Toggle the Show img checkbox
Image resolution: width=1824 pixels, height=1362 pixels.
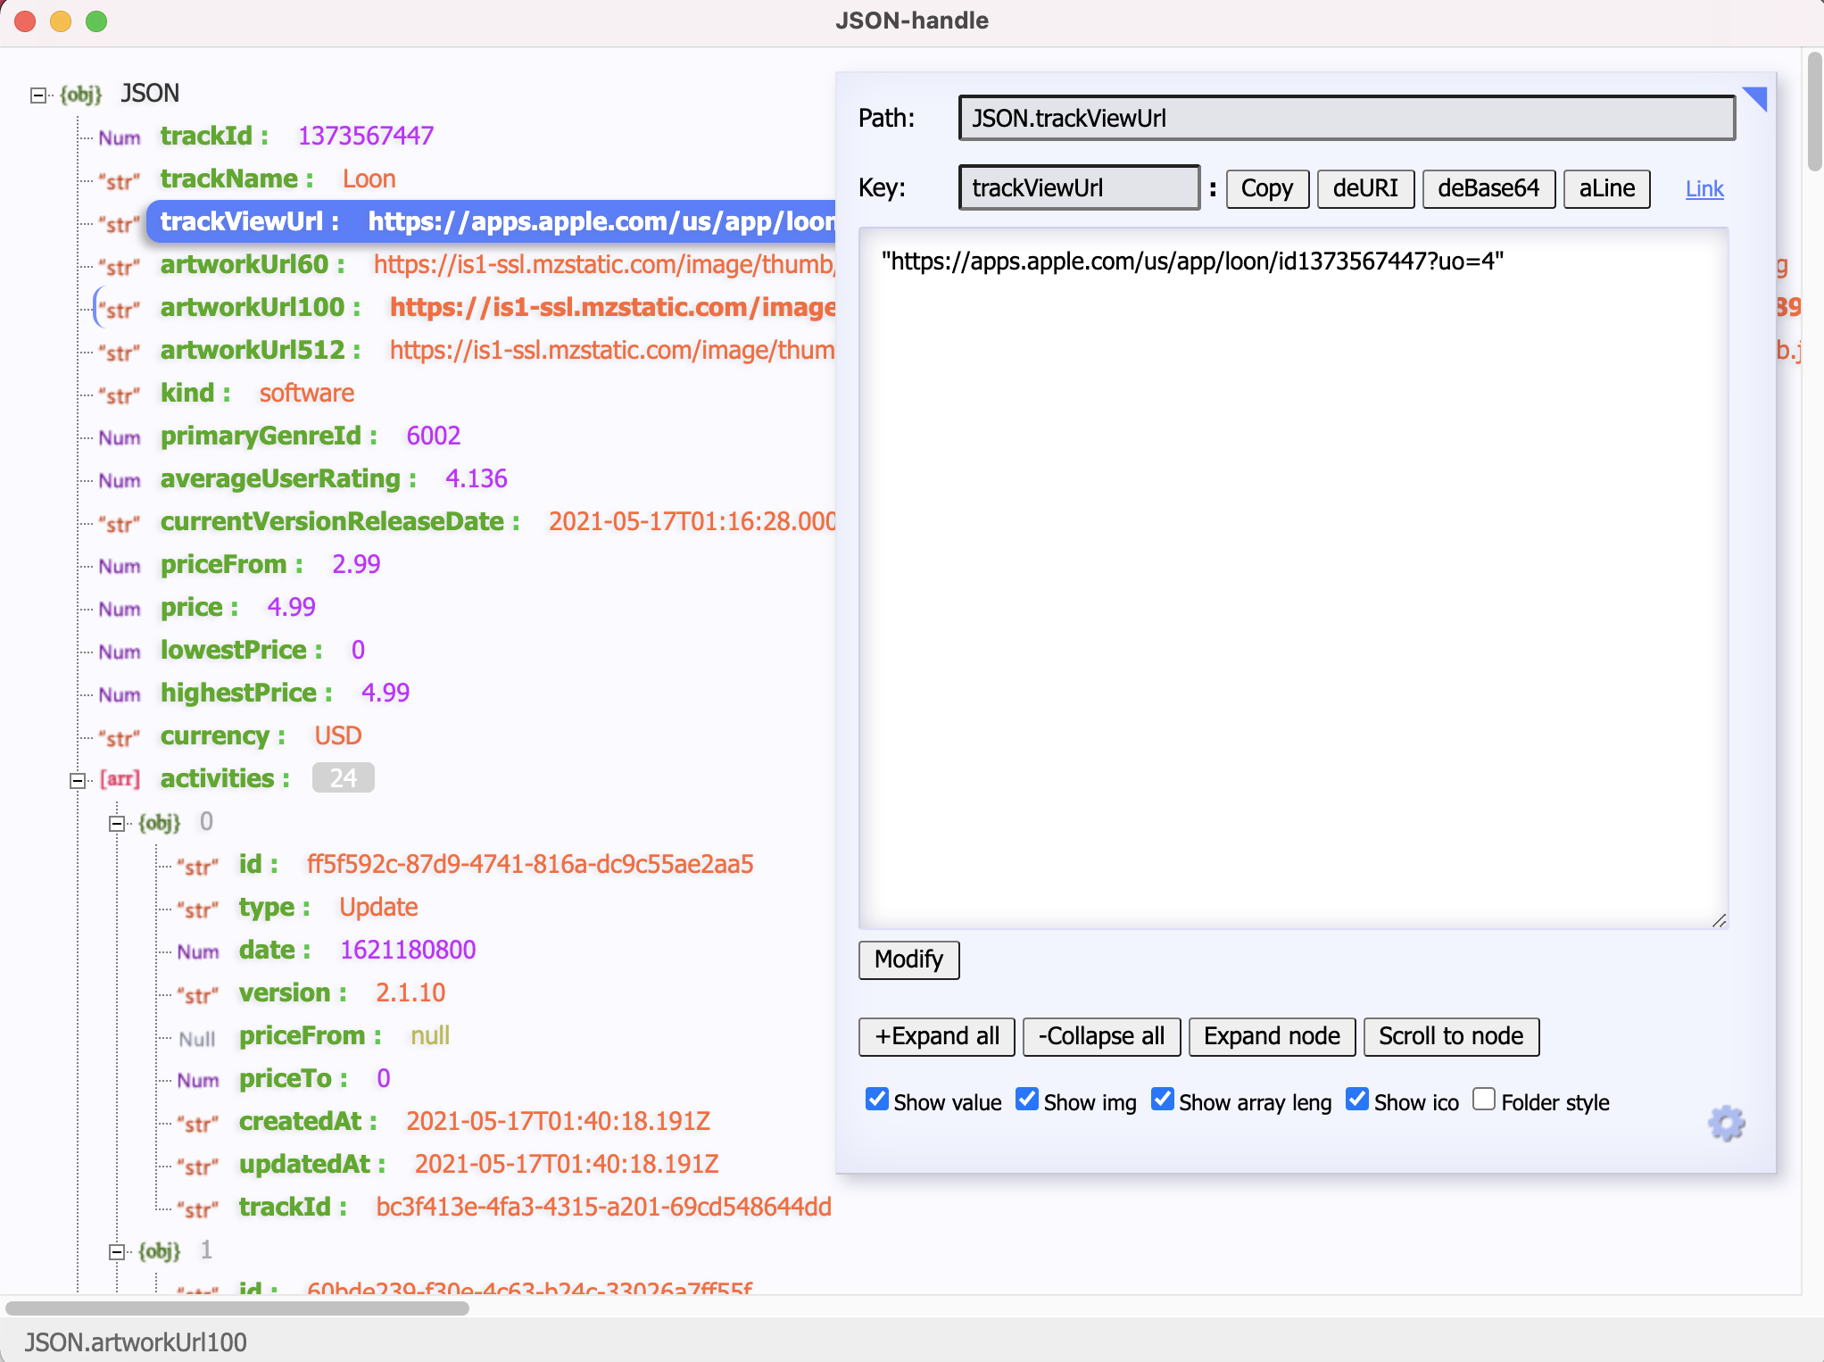tap(1027, 1099)
